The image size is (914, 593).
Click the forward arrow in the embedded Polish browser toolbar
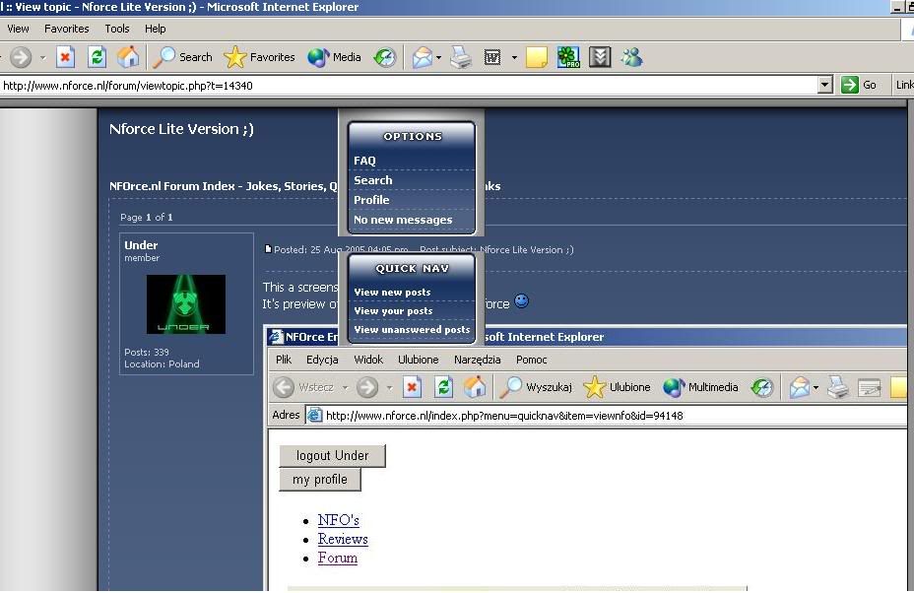pyautogui.click(x=367, y=387)
